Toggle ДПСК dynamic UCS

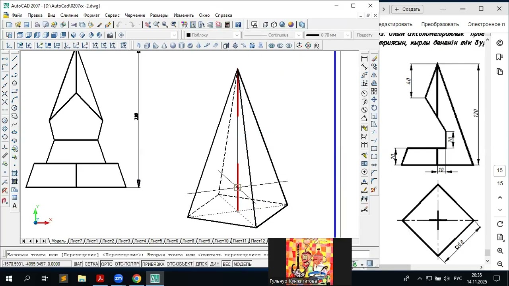click(202, 264)
